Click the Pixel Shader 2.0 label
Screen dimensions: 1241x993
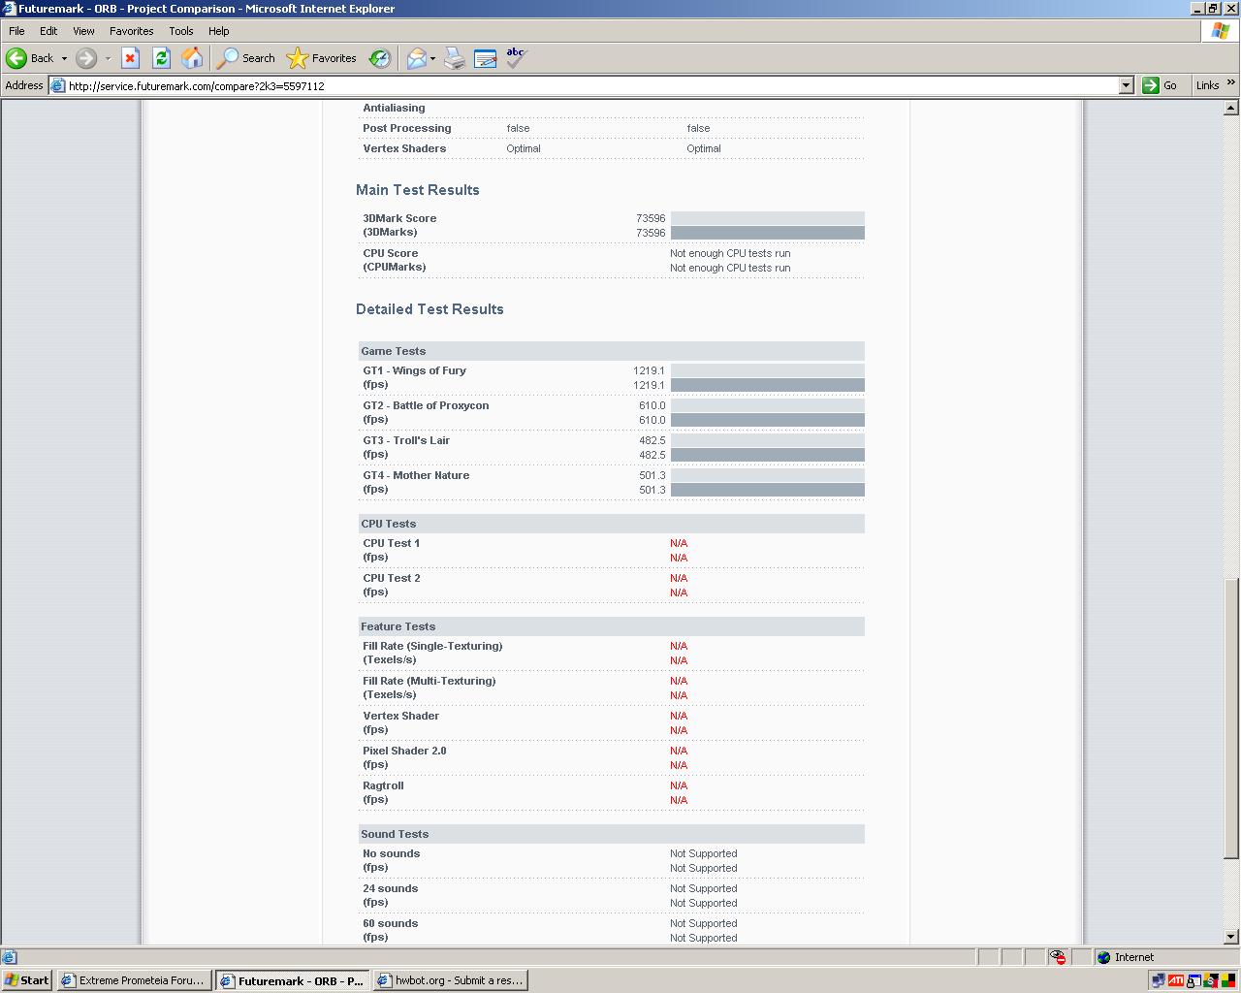point(404,751)
